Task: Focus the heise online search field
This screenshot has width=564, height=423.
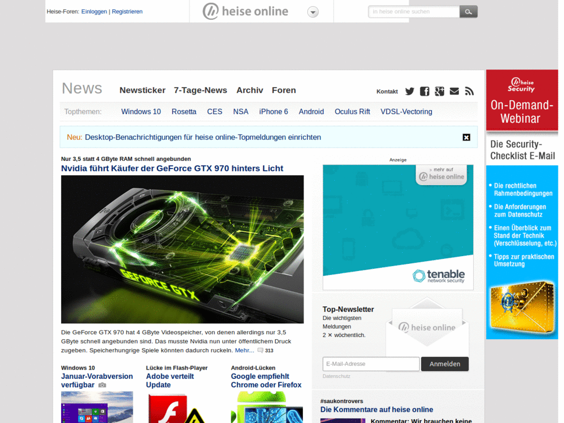Action: coord(414,12)
